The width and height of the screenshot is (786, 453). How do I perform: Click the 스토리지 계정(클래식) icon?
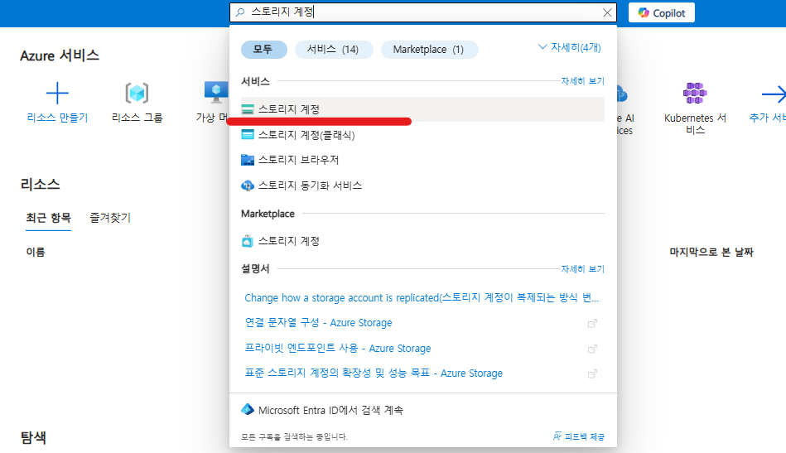(248, 134)
